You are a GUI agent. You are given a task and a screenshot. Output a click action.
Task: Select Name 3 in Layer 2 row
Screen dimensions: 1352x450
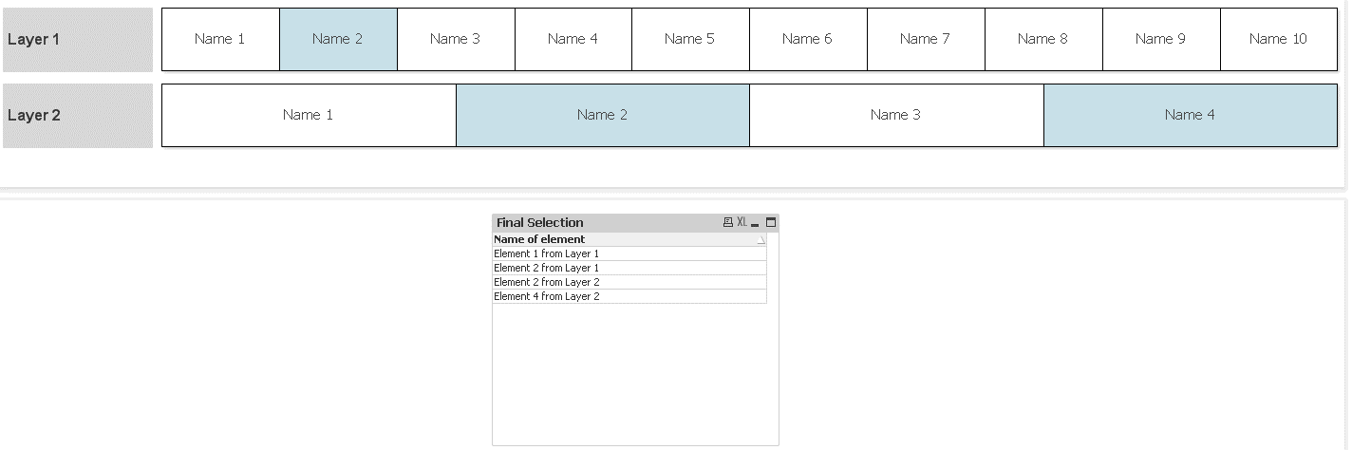tap(896, 116)
